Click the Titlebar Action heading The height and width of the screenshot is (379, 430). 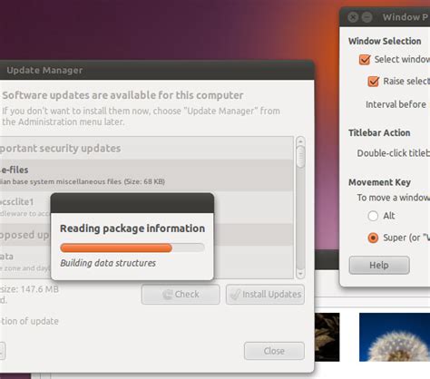point(379,133)
